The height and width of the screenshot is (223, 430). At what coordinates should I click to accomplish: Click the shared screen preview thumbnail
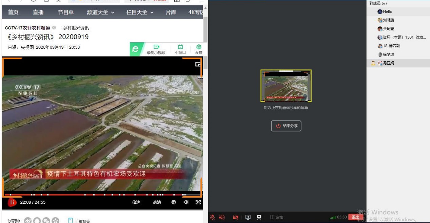click(286, 86)
